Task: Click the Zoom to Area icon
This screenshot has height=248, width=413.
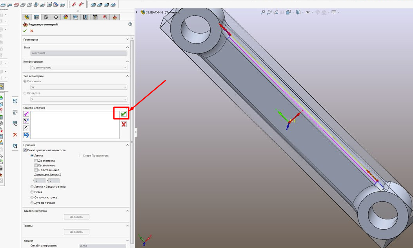Action: tap(269, 12)
